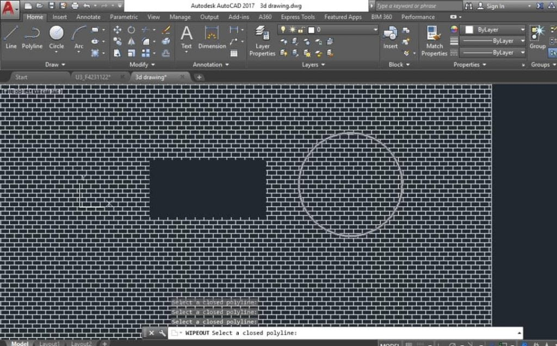The width and height of the screenshot is (557, 346).
Task: Click the WIPEOUT command line input
Action: (344, 333)
